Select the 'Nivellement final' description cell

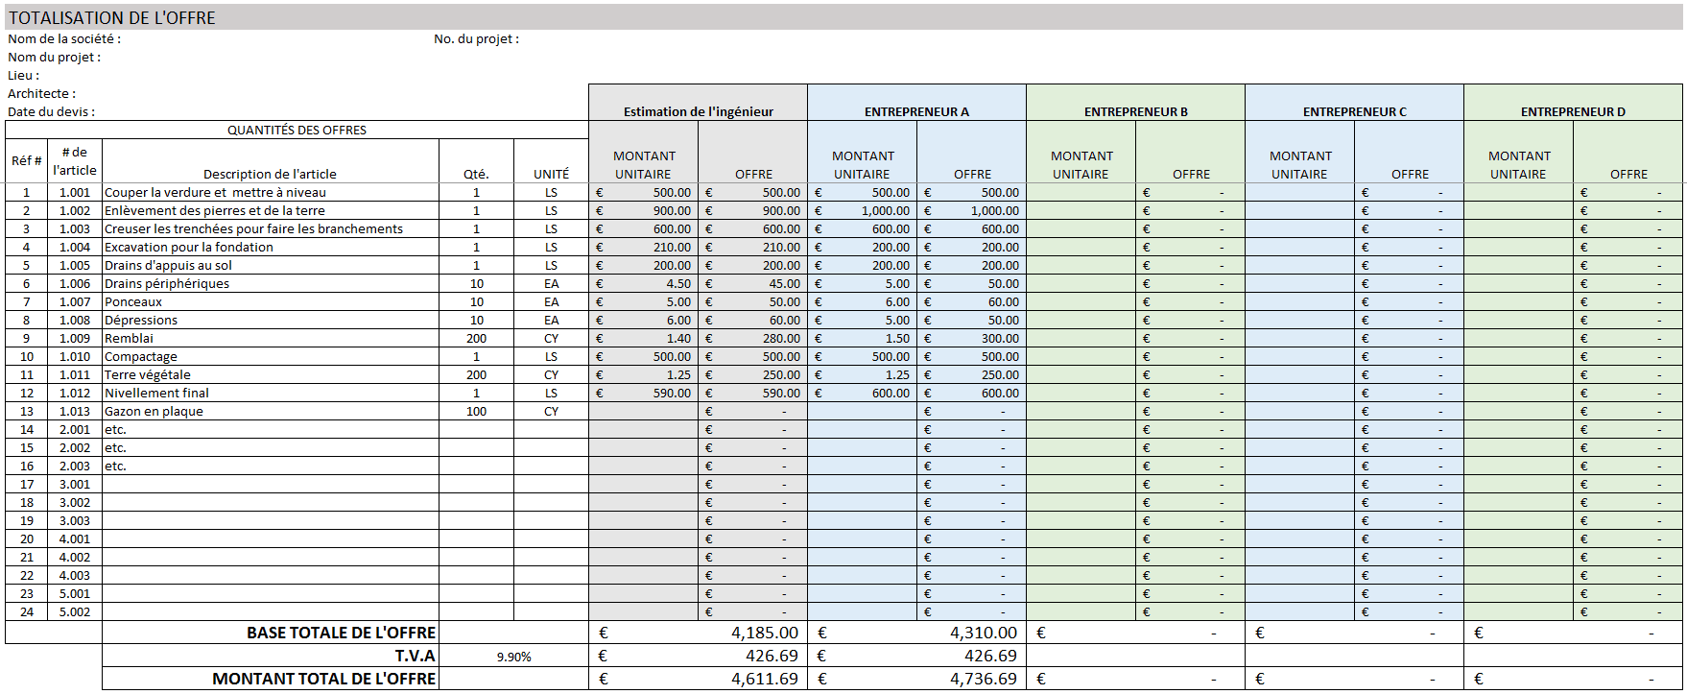(156, 394)
